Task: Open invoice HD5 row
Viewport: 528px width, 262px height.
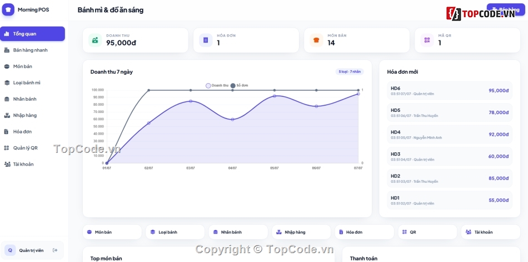Action: tap(450, 112)
